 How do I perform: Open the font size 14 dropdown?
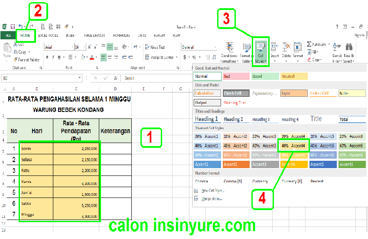pyautogui.click(x=84, y=47)
